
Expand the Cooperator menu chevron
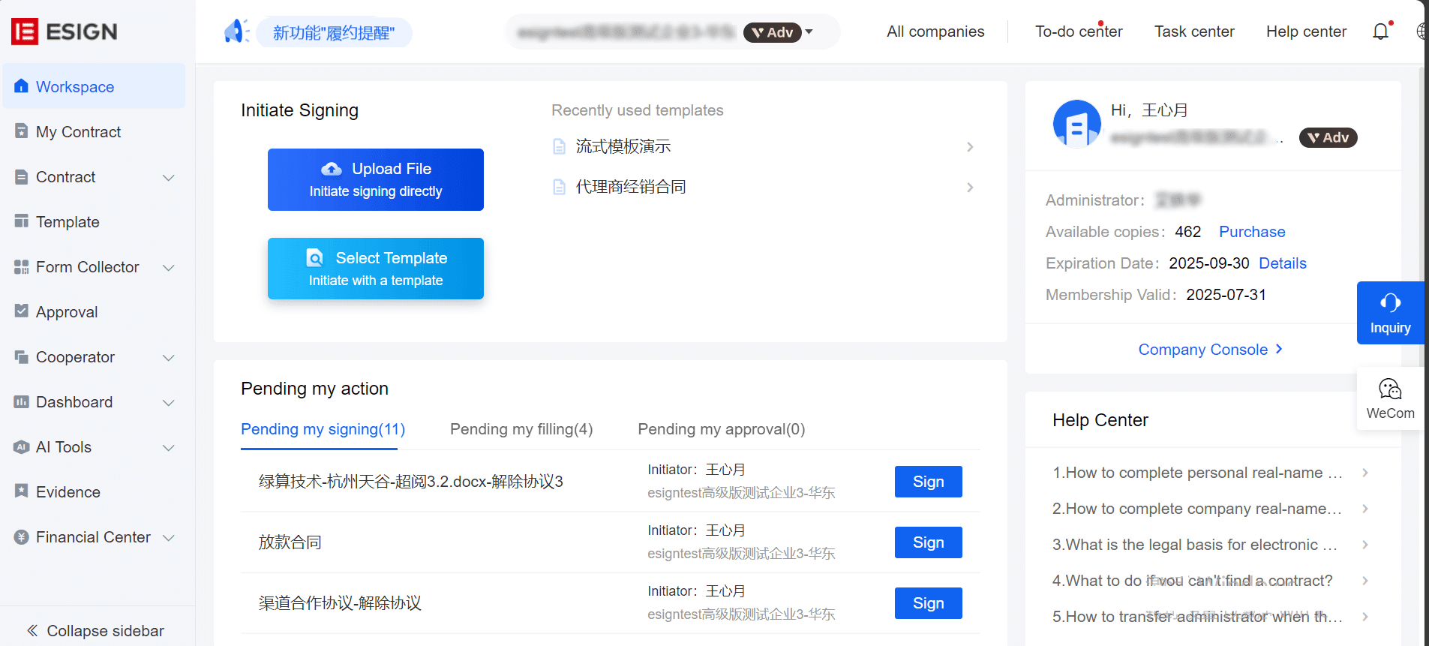pos(169,357)
